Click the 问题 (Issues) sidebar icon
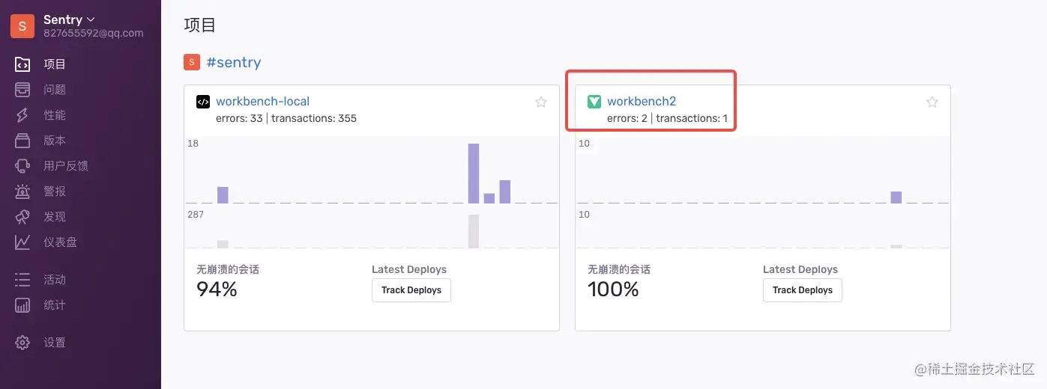 [22, 90]
